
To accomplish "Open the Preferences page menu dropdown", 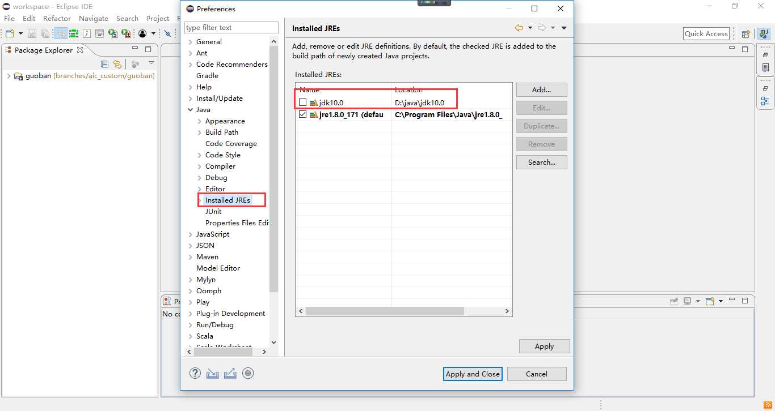I will [x=564, y=28].
